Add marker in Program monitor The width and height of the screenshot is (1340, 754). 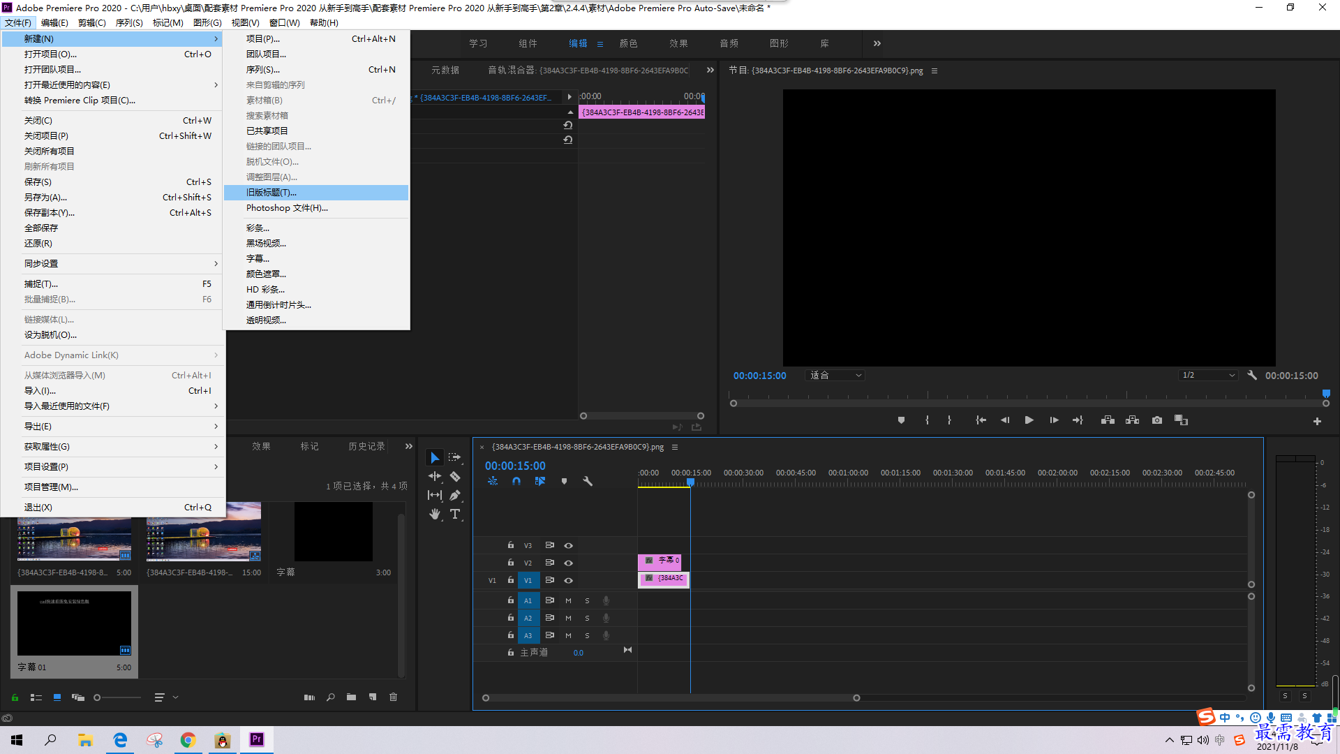pos(901,420)
